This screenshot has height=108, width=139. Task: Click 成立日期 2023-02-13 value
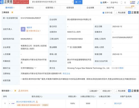tap(117, 27)
